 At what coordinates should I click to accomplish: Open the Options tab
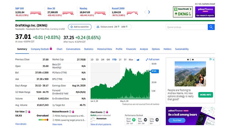[156, 49]
